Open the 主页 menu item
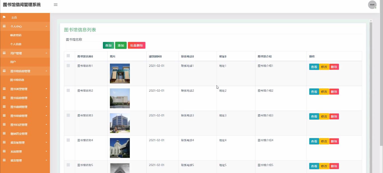Screen dimensions: 383x173 point(25,17)
